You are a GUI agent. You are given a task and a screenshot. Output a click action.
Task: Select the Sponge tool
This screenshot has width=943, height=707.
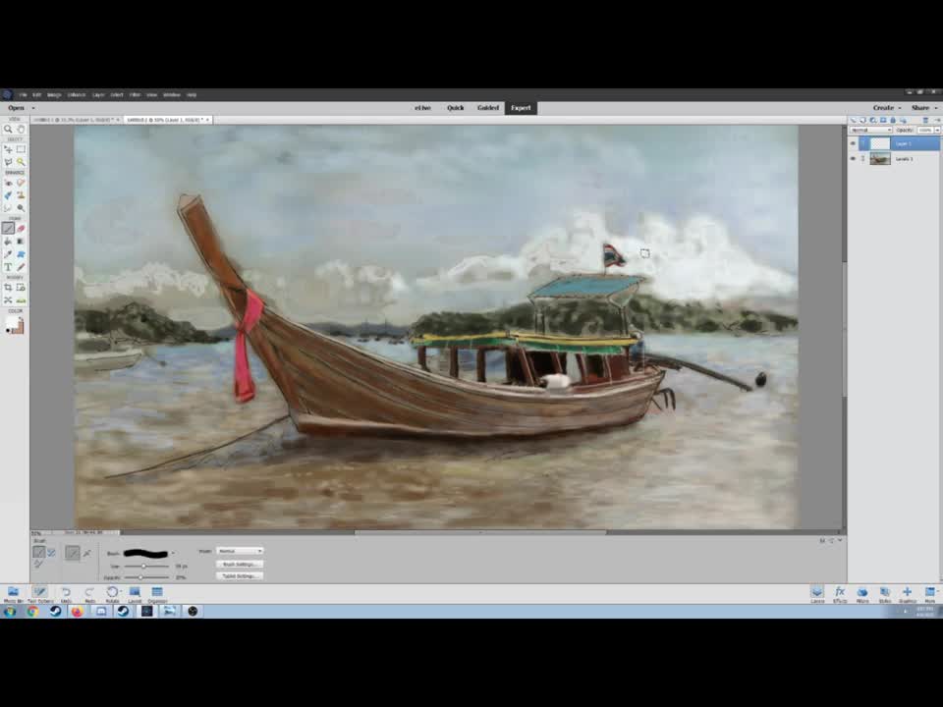click(21, 208)
